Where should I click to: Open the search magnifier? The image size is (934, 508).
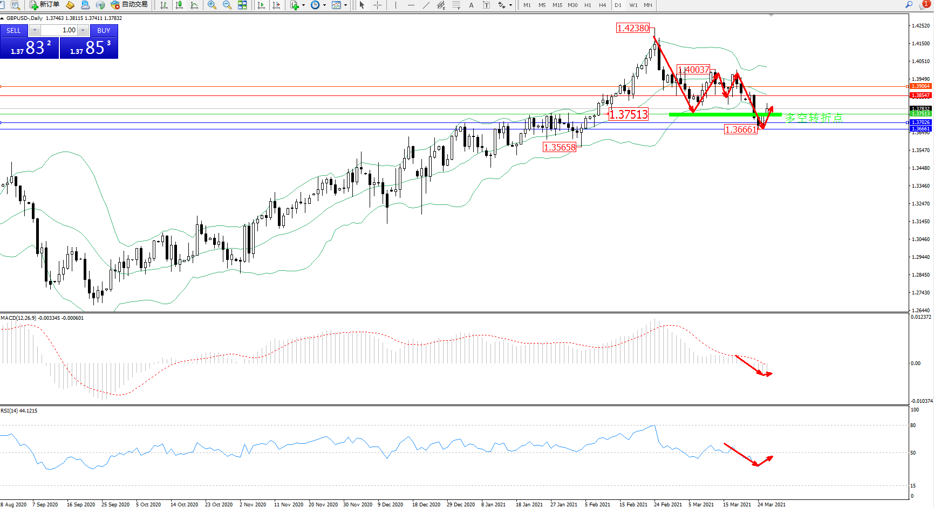(909, 5)
